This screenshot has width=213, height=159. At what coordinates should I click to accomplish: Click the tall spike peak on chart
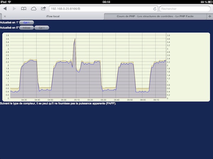(75, 39)
